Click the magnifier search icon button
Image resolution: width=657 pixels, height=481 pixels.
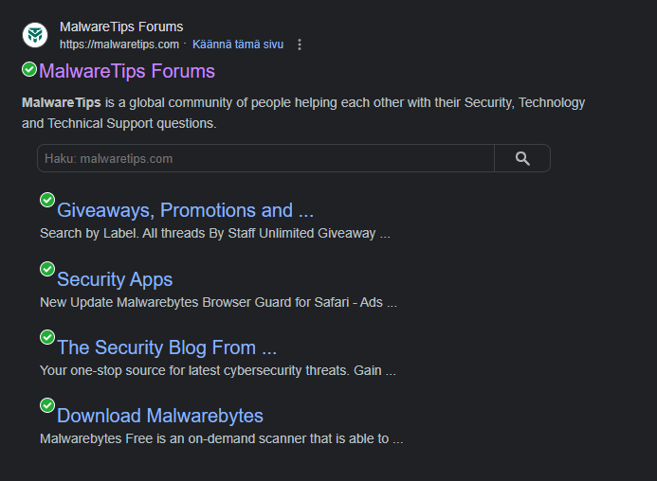click(522, 158)
